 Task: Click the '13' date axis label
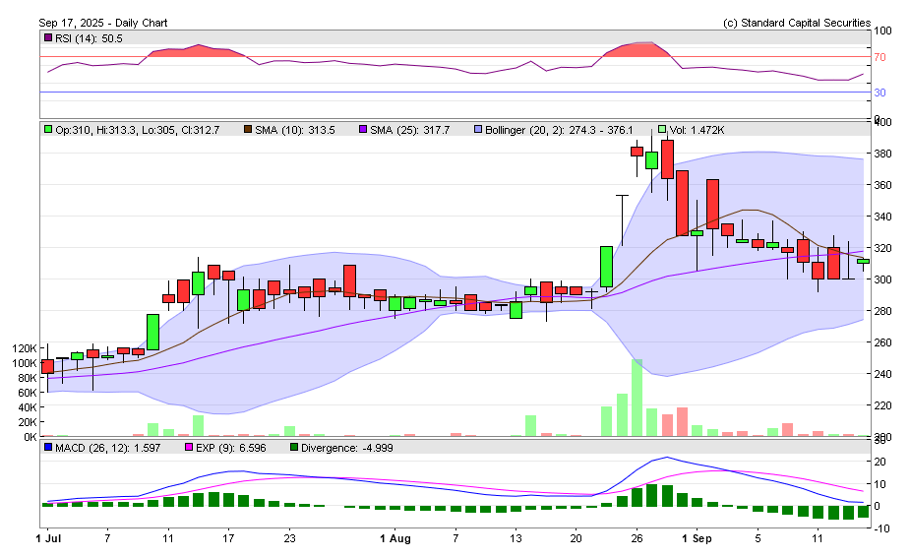[516, 538]
